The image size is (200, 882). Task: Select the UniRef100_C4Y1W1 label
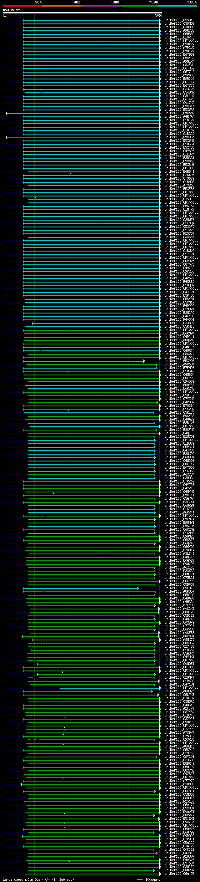click(179, 684)
